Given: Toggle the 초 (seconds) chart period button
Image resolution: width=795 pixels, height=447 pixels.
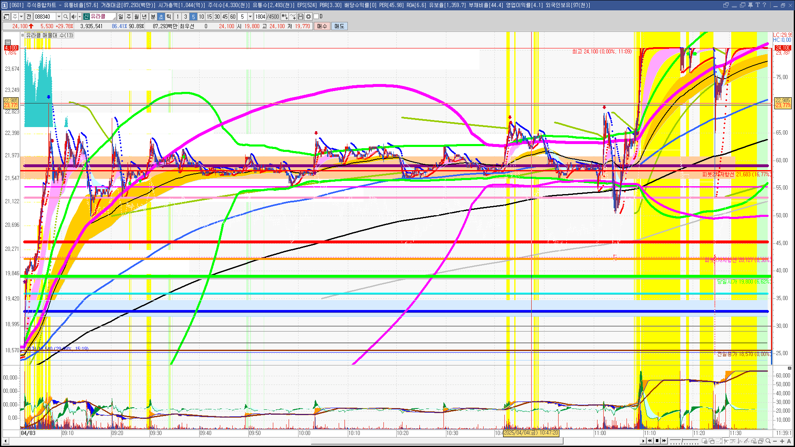Looking at the screenshot, I should (x=161, y=17).
